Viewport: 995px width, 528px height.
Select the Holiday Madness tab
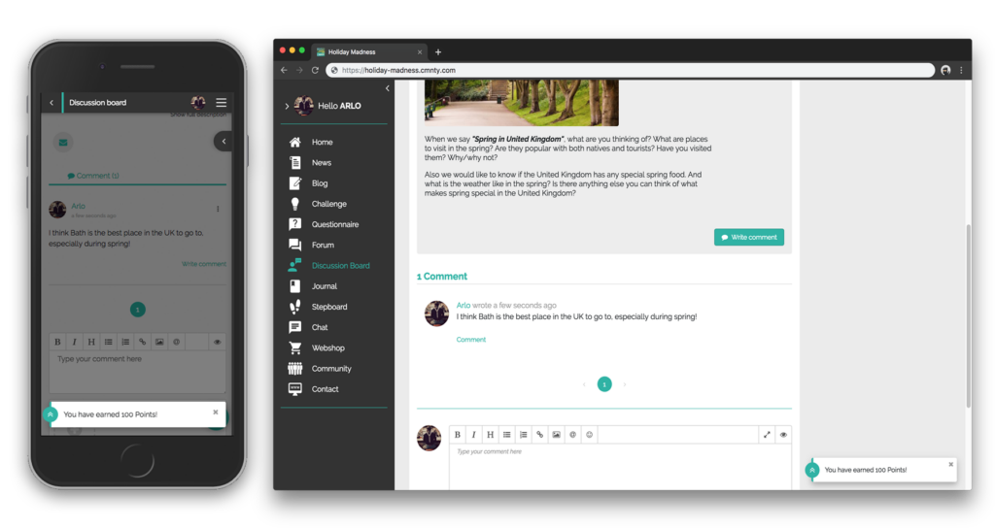pyautogui.click(x=369, y=52)
